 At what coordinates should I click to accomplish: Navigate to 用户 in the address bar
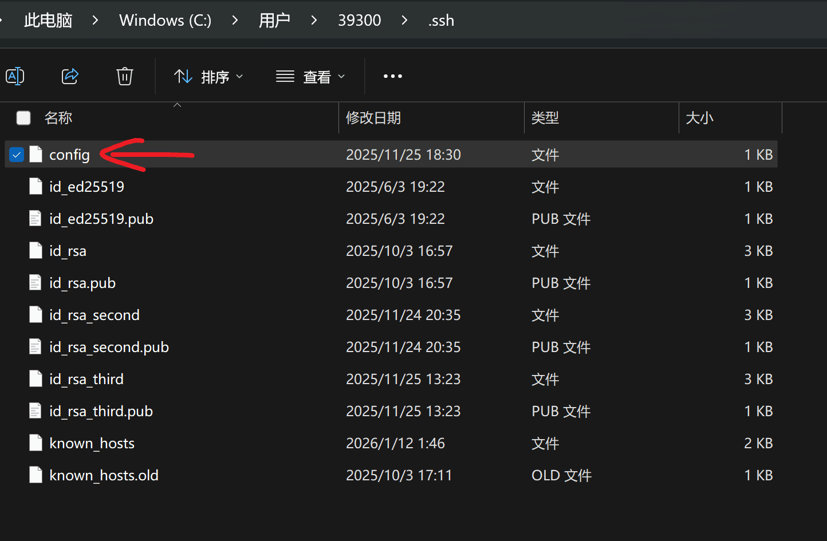click(x=274, y=21)
